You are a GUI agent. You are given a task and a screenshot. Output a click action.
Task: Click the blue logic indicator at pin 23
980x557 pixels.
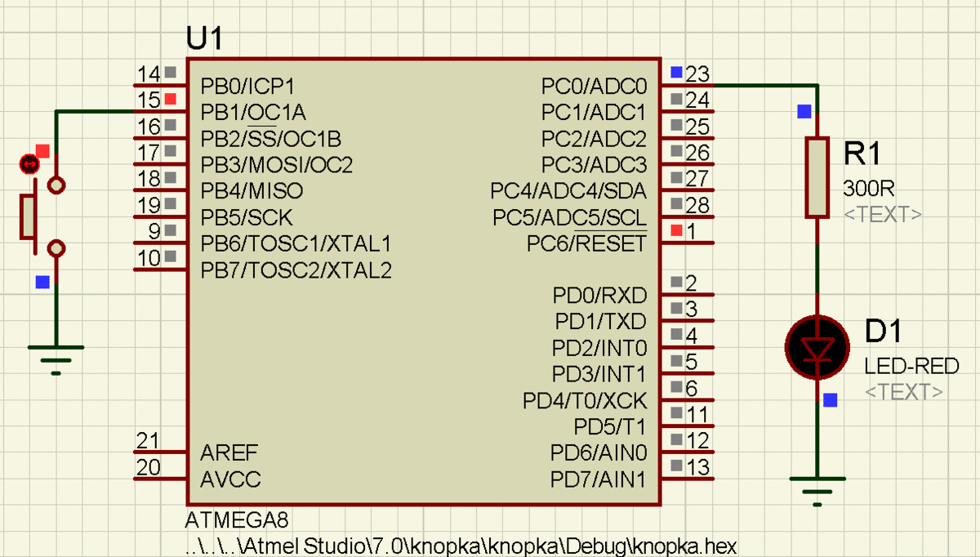[676, 73]
